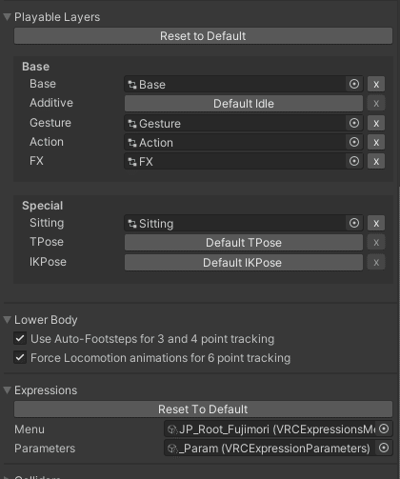Clear the Sitting layer controller
Viewport: 400px width, 479px height.
(376, 223)
